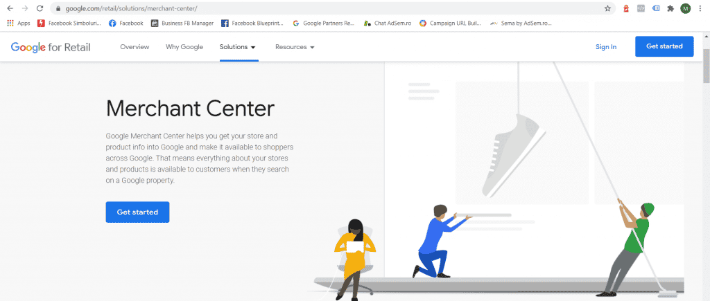Open Chrome's three-dot menu
710x301 pixels.
[x=700, y=8]
